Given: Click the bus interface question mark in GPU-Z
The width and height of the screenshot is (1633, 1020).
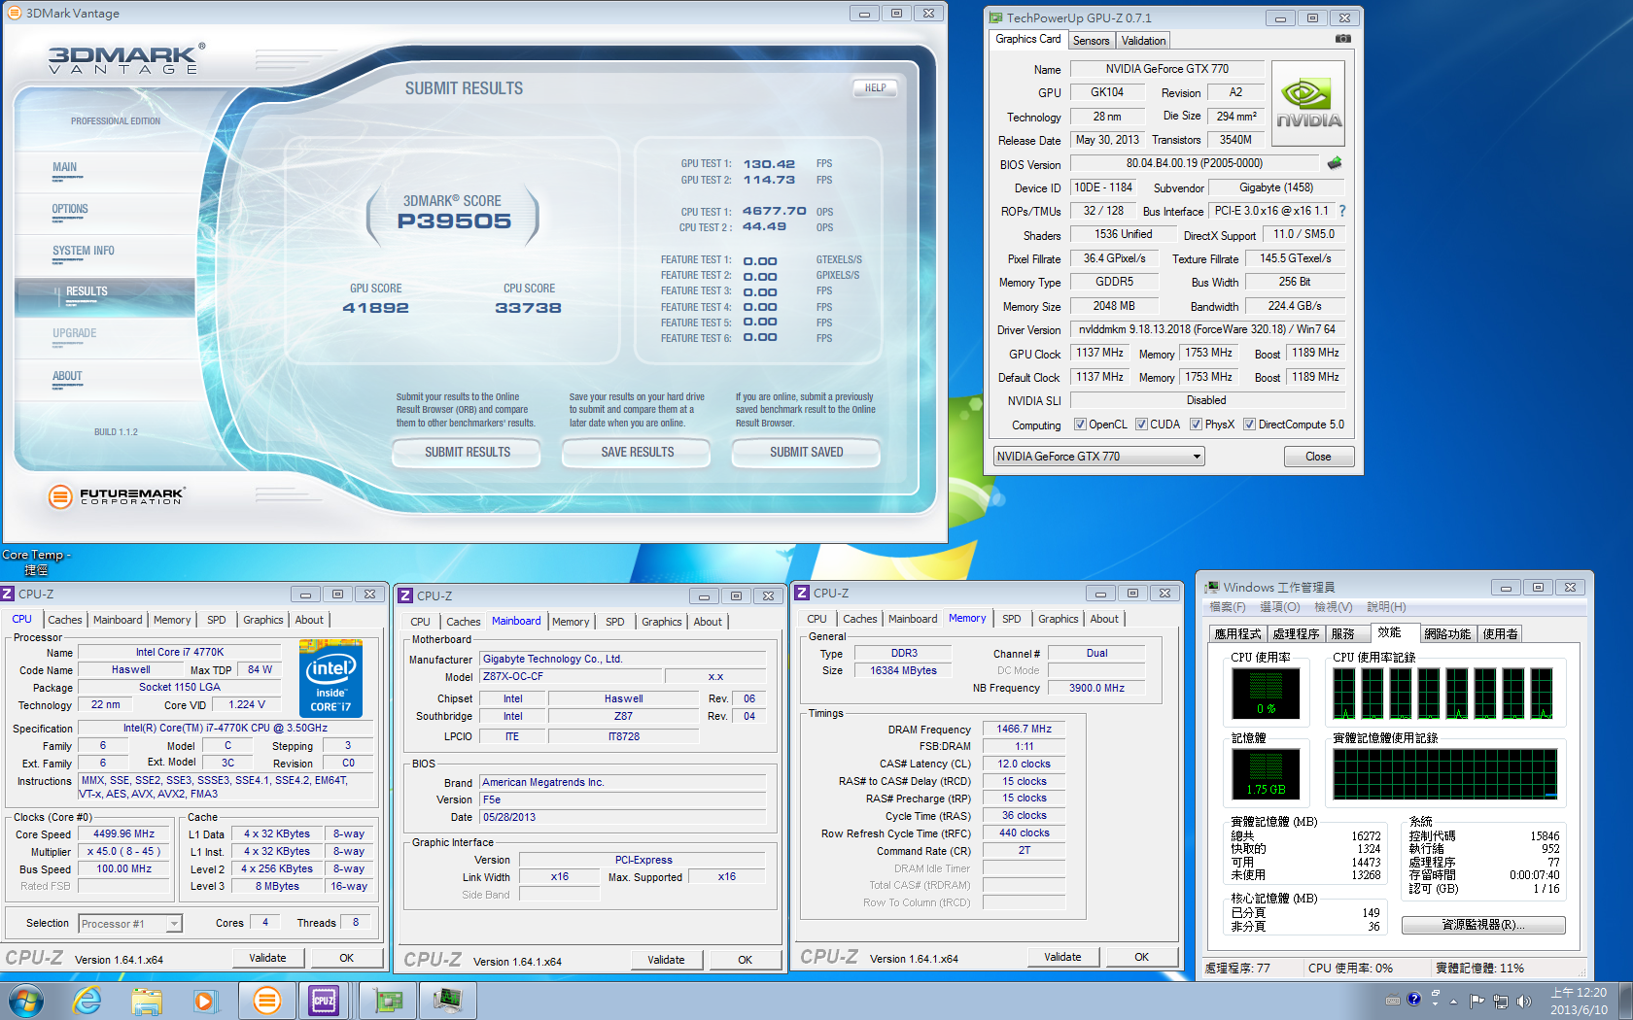Looking at the screenshot, I should pyautogui.click(x=1342, y=211).
